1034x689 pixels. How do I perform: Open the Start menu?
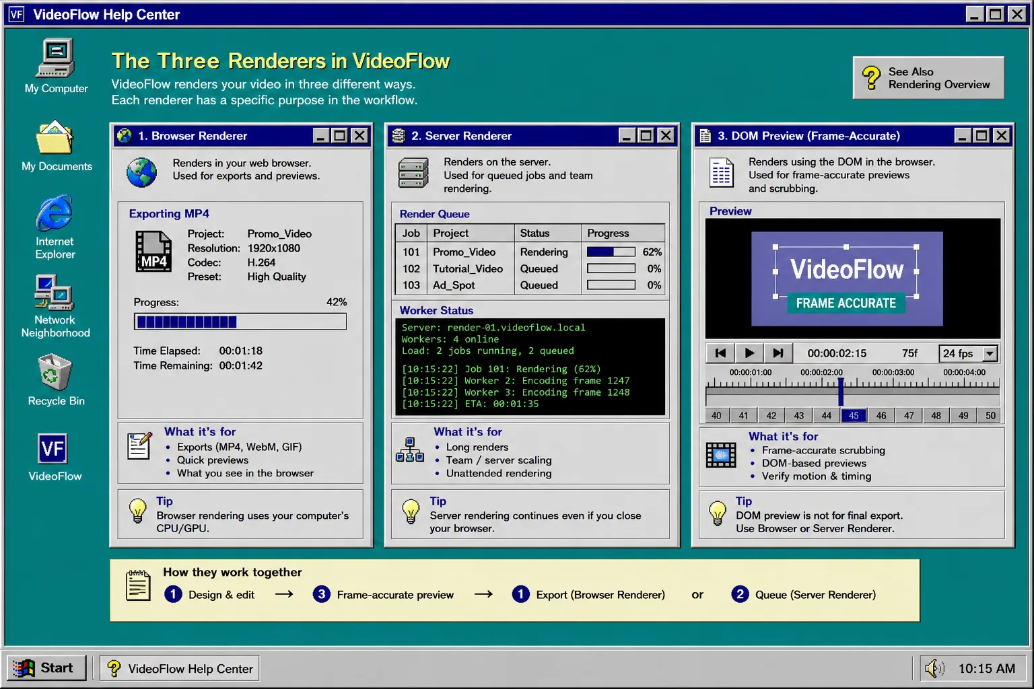[46, 667]
